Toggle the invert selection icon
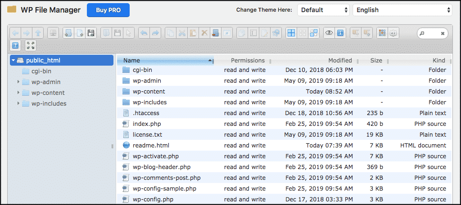 [x=314, y=33]
